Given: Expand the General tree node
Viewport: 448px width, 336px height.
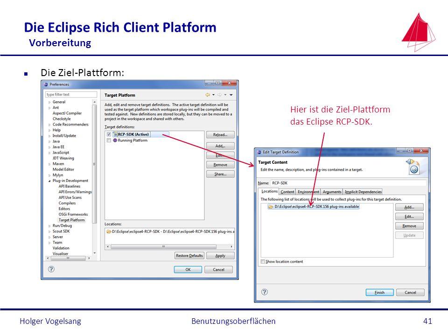Looking at the screenshot, I should [49, 102].
